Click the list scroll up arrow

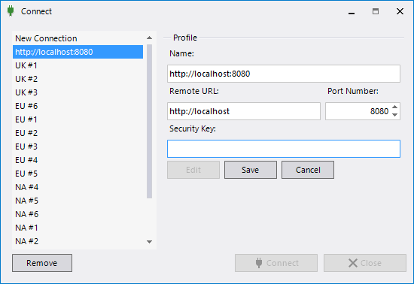click(149, 38)
